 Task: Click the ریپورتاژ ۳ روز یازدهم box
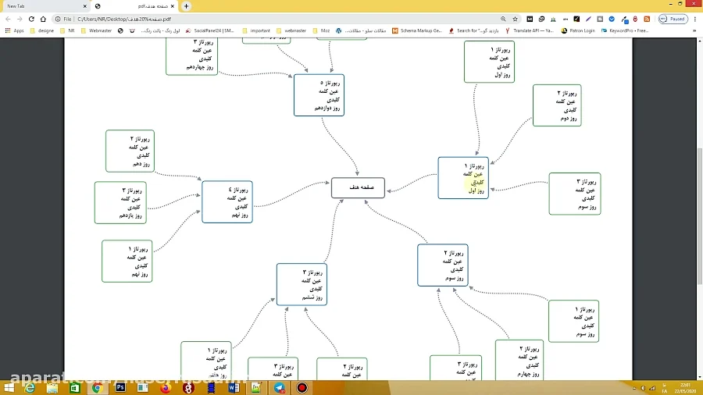click(x=120, y=203)
